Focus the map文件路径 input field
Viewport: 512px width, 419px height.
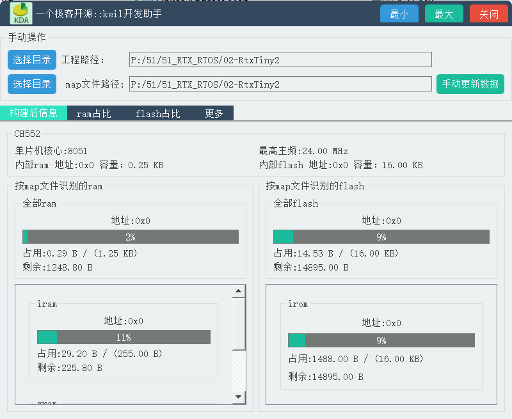coord(280,84)
